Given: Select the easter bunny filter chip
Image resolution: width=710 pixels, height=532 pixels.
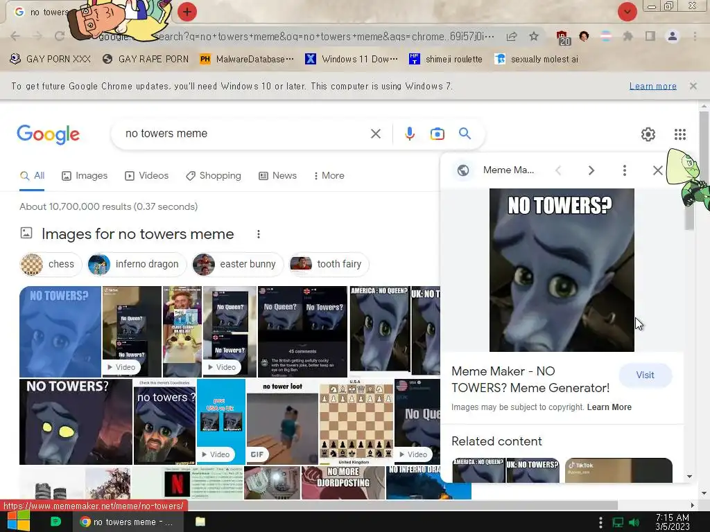Looking at the screenshot, I should coord(239,264).
